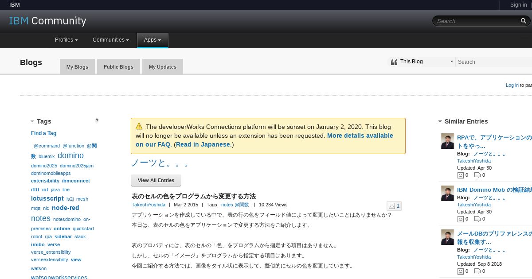
Task: Click like icon under RPA similar entry
Action: click(460, 175)
